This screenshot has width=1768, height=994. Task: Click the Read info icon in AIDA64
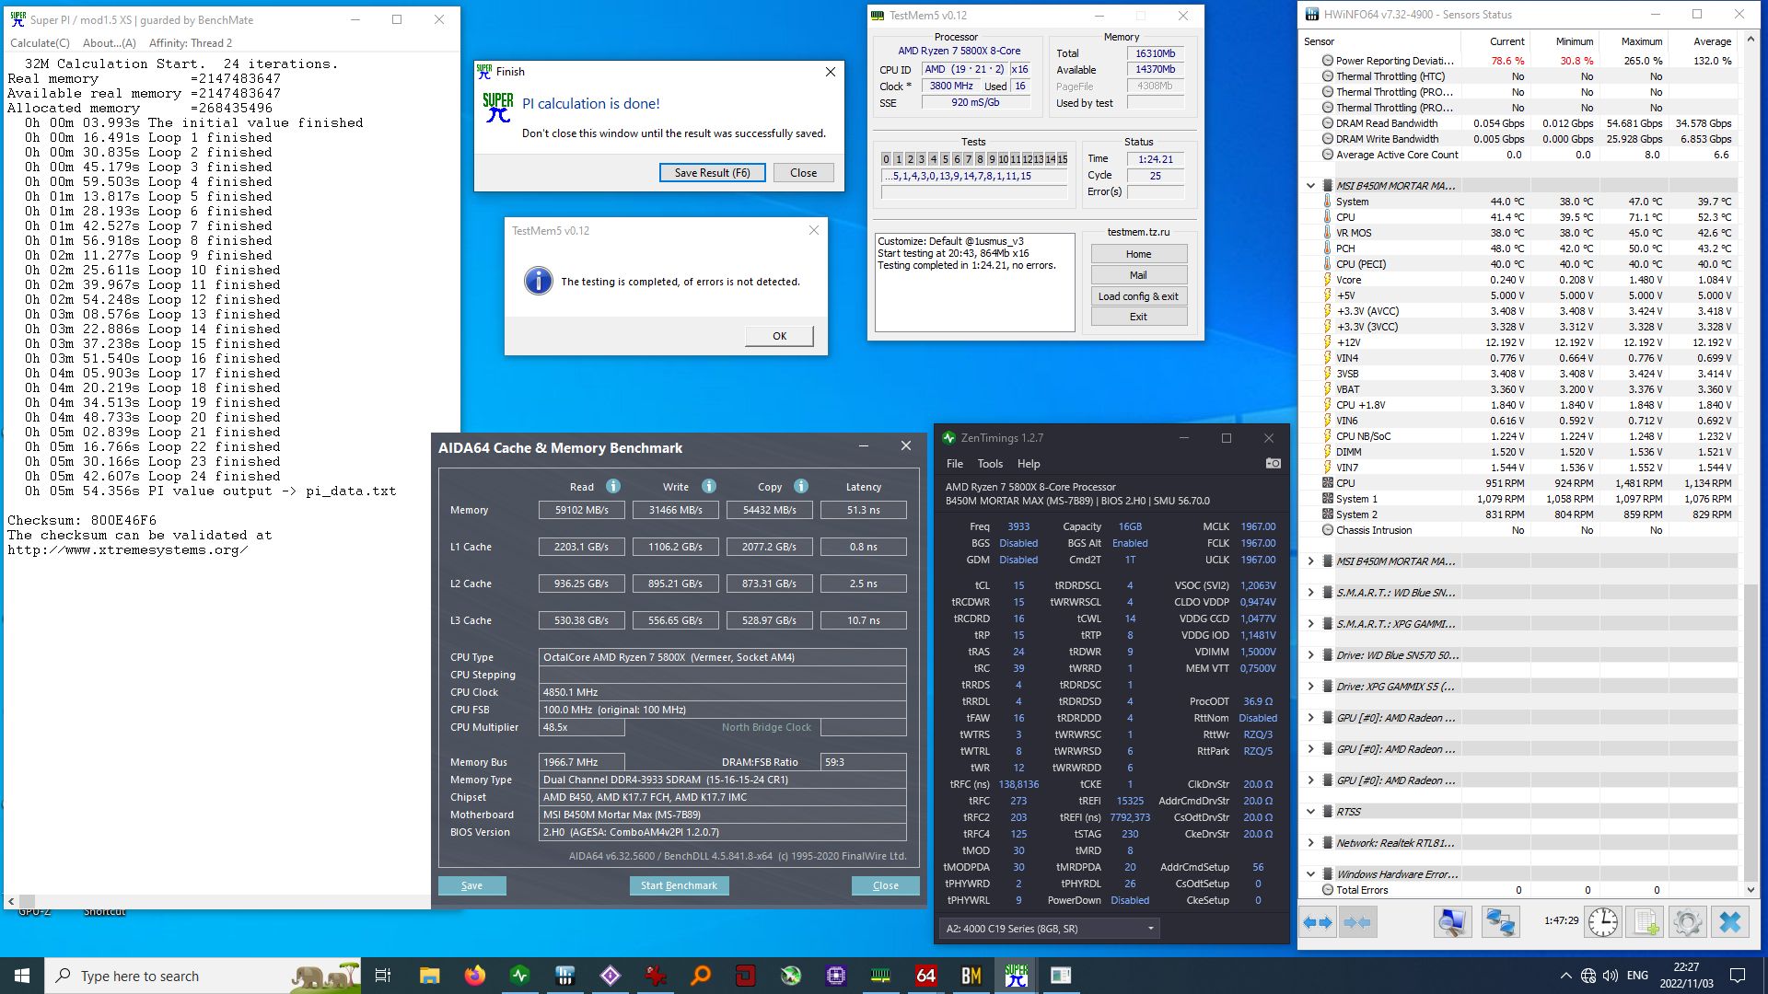613,487
